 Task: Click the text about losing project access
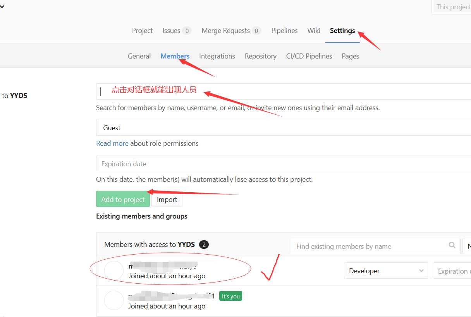tap(204, 179)
